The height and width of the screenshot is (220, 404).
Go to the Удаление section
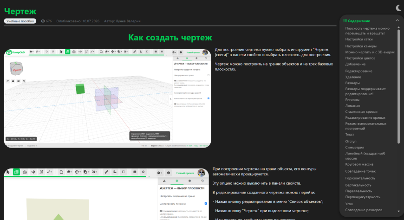(353, 77)
